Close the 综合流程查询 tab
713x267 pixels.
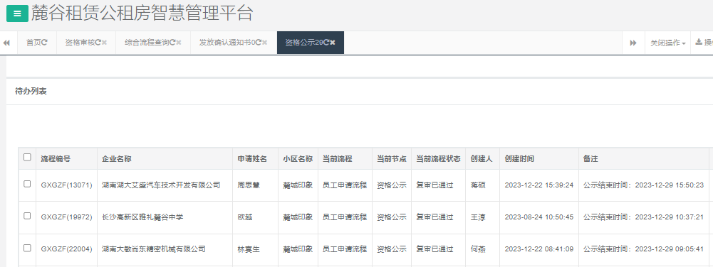tap(179, 43)
